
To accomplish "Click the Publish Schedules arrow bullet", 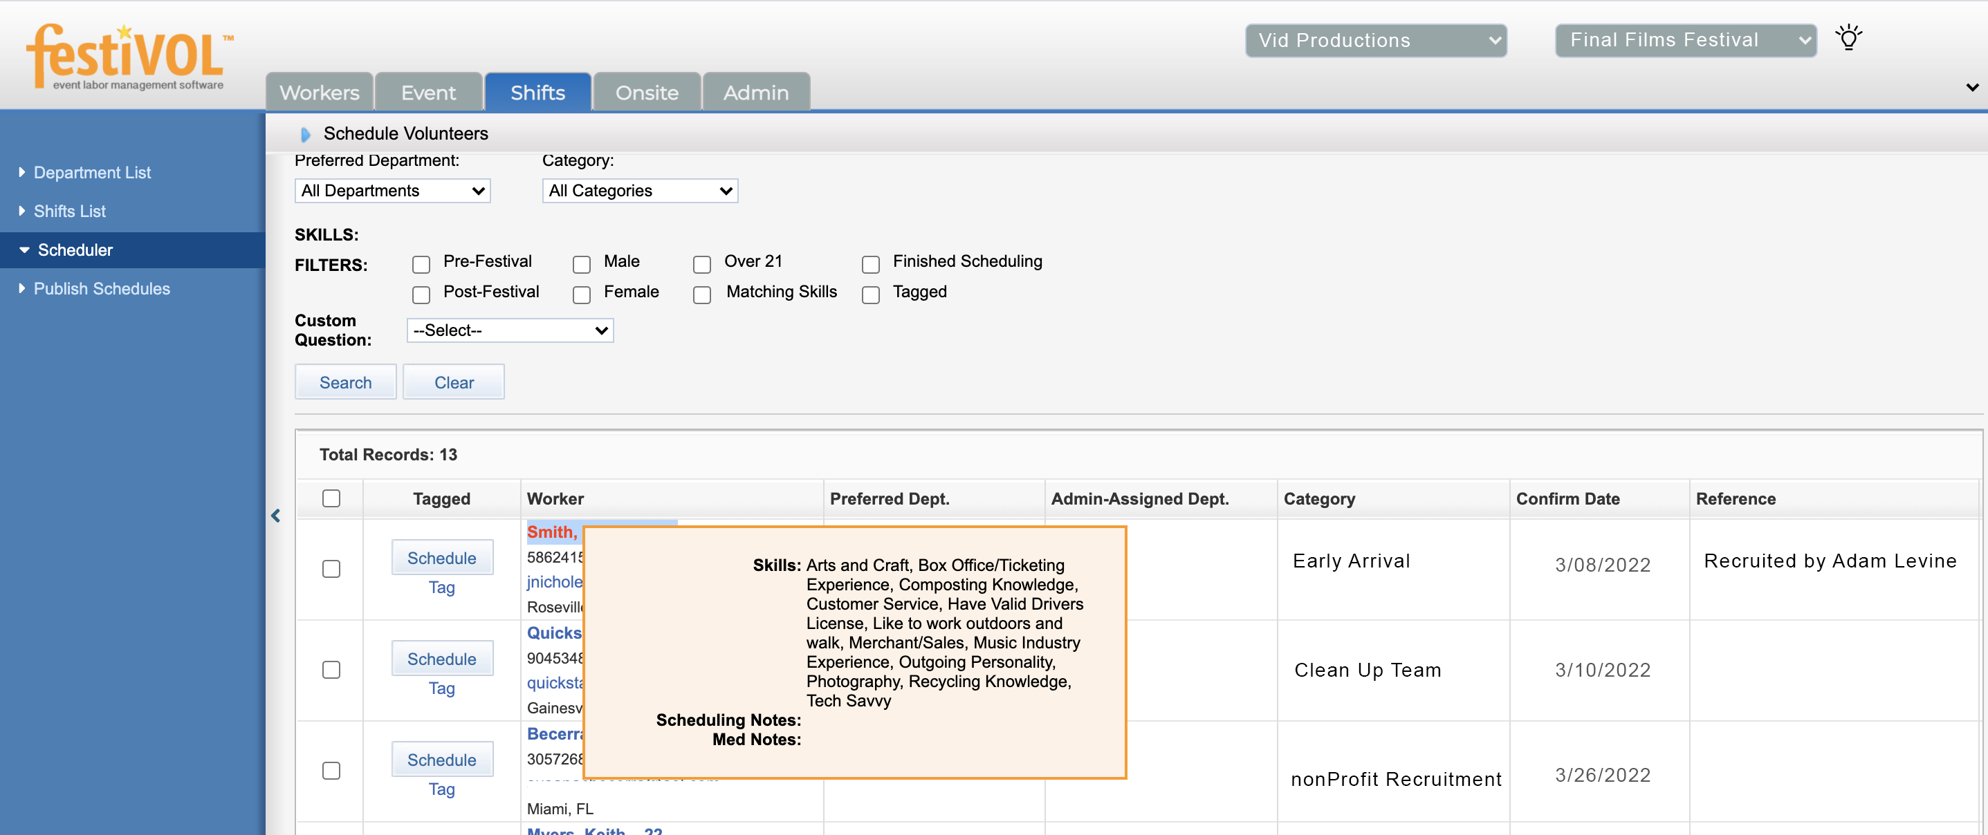I will tap(21, 288).
